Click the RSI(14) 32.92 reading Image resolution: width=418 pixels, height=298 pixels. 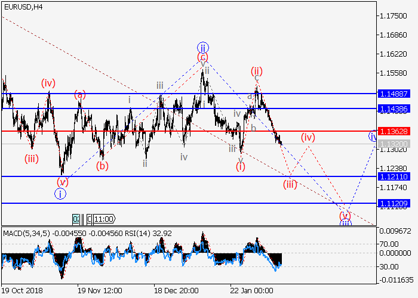[x=149, y=234]
